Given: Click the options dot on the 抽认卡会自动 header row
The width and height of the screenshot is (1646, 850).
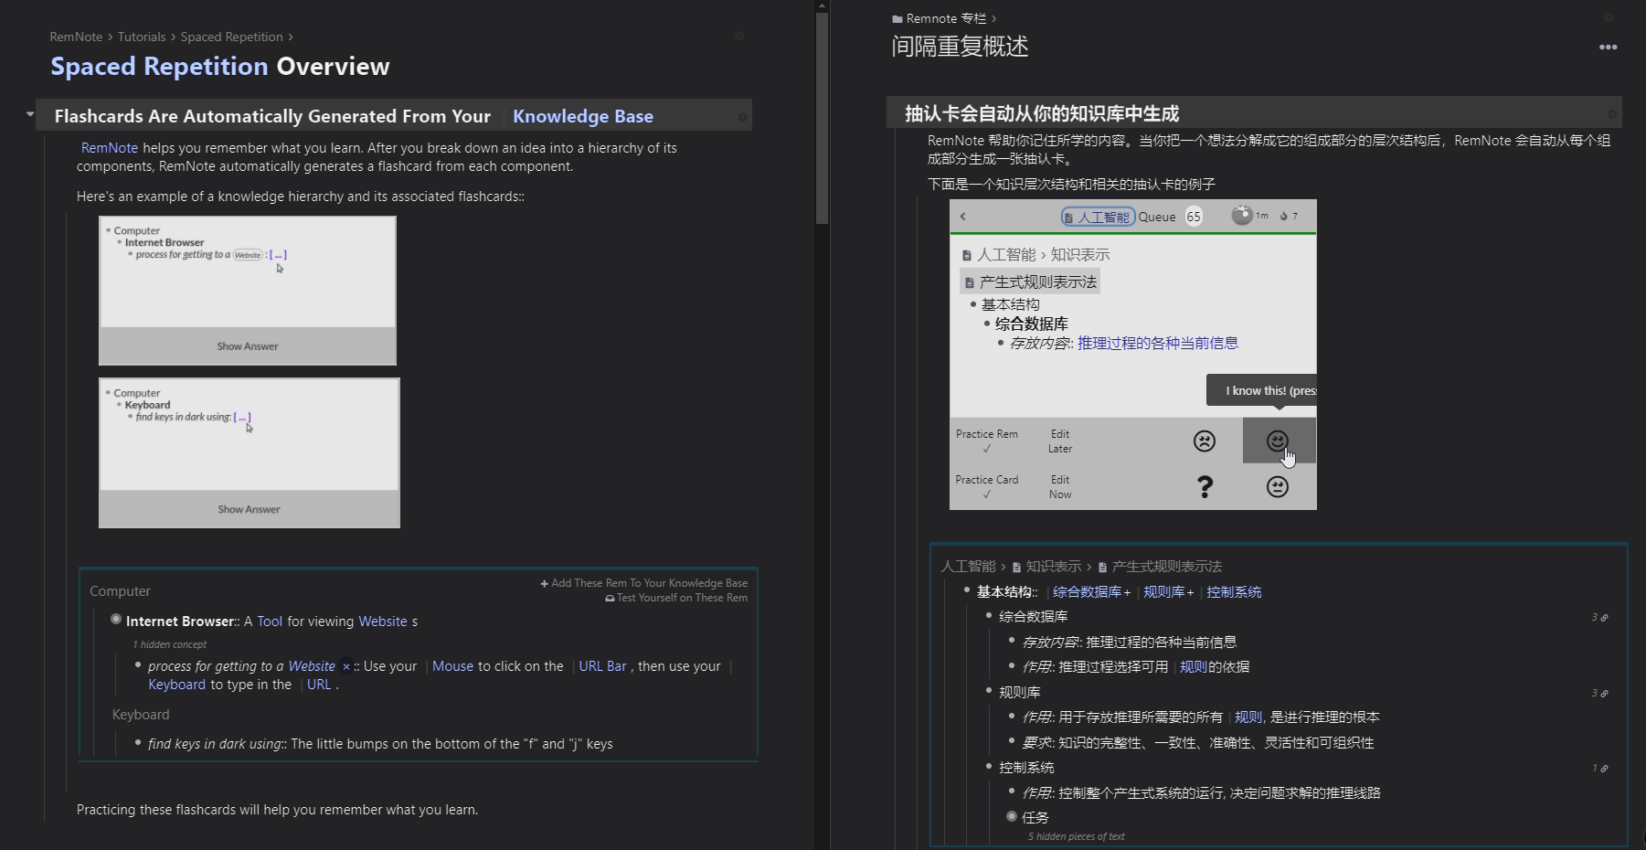Looking at the screenshot, I should coord(1612,114).
